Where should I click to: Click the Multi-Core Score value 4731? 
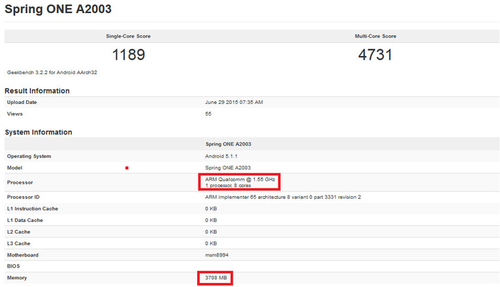375,55
